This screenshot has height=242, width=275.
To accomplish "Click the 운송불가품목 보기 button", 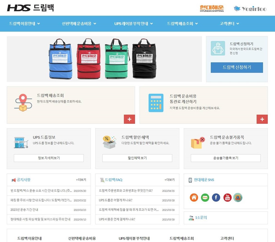I will 226,158.
